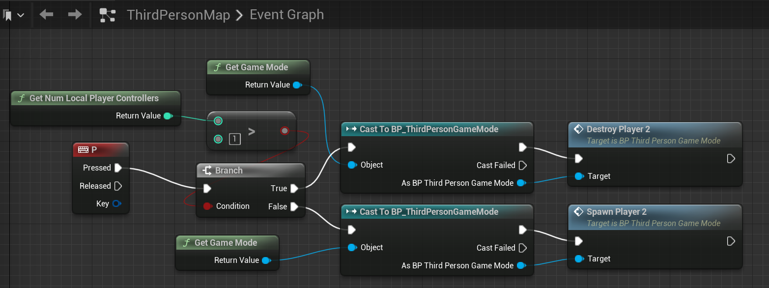Viewport: 769px width, 288px height.
Task: Select the Spawn Player 2 node header
Action: coord(655,217)
